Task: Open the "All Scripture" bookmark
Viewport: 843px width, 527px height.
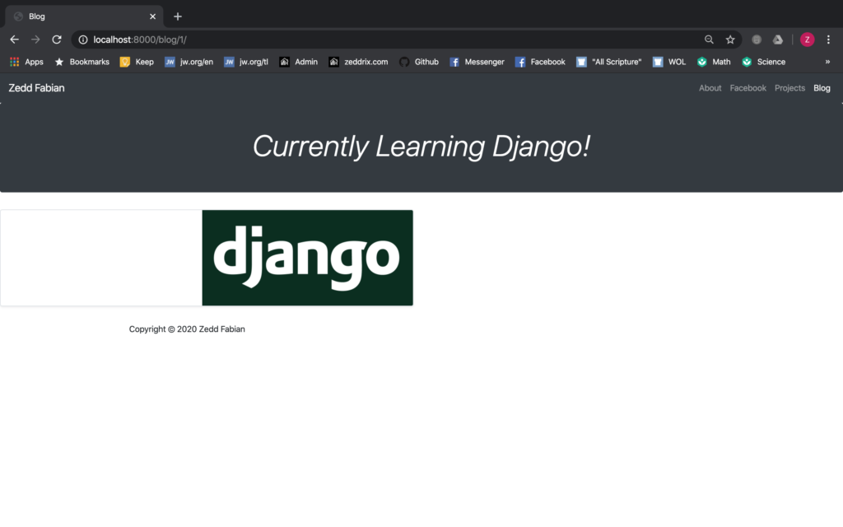Action: (x=609, y=62)
